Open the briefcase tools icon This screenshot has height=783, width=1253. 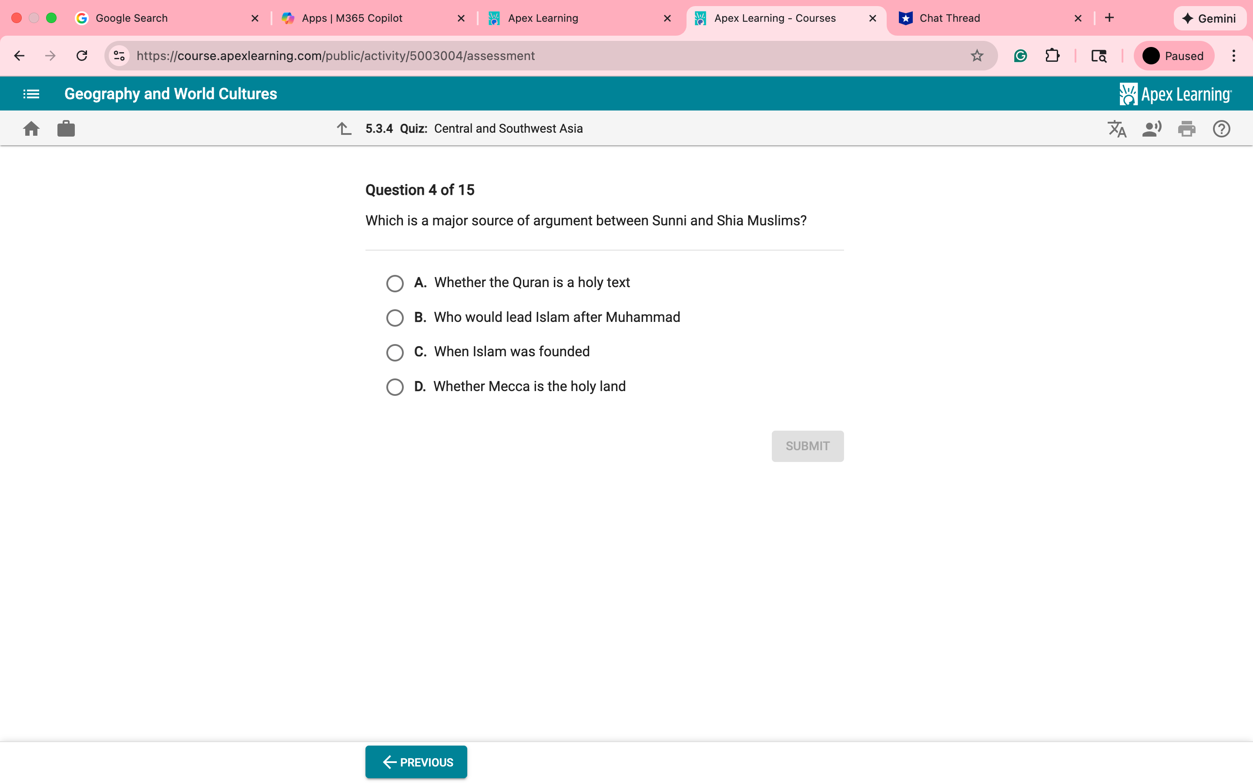tap(66, 128)
